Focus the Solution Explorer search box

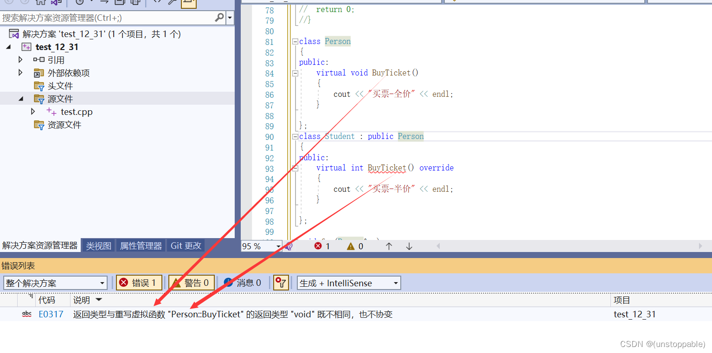[108, 18]
